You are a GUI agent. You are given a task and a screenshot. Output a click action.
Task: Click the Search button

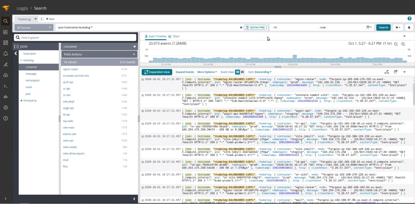point(383,27)
